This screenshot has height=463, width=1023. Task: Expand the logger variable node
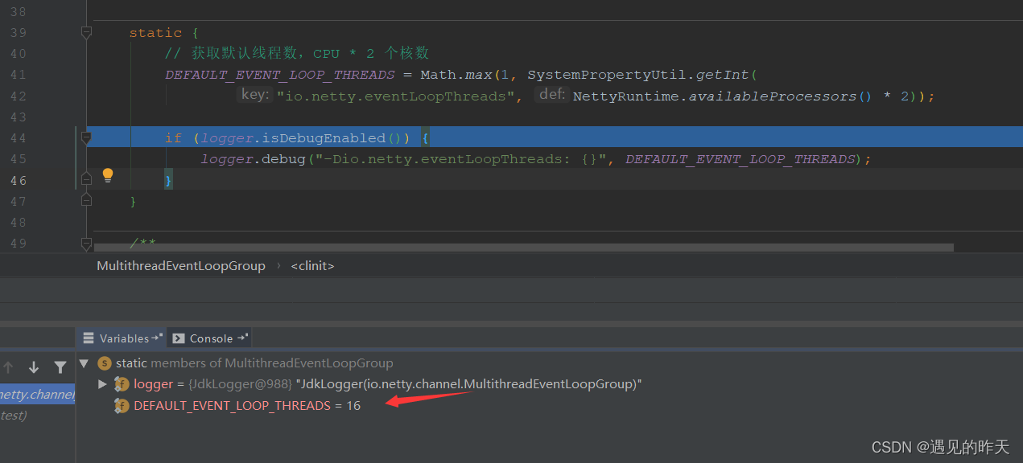(102, 384)
